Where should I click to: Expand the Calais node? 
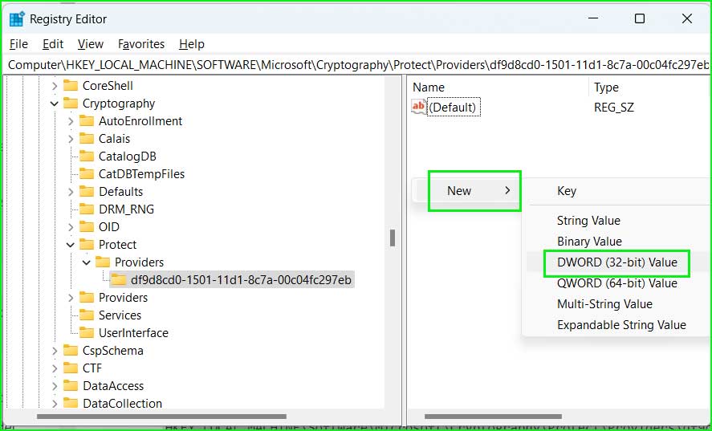71,139
